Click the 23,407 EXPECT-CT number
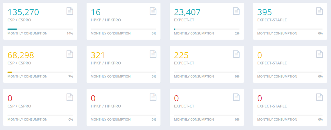This screenshot has width=331, height=130. (x=187, y=12)
